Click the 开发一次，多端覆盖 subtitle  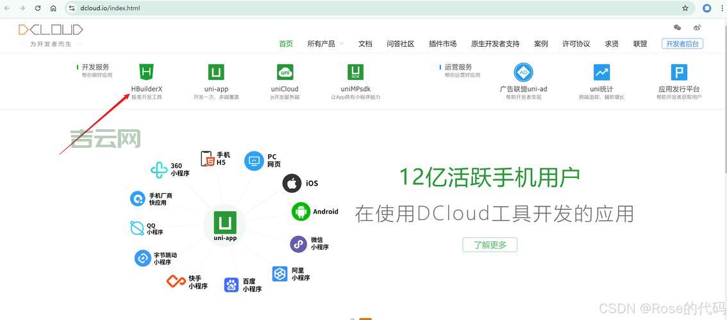tap(216, 97)
